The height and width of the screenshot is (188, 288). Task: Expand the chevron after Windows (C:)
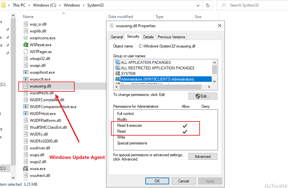click(x=60, y=5)
